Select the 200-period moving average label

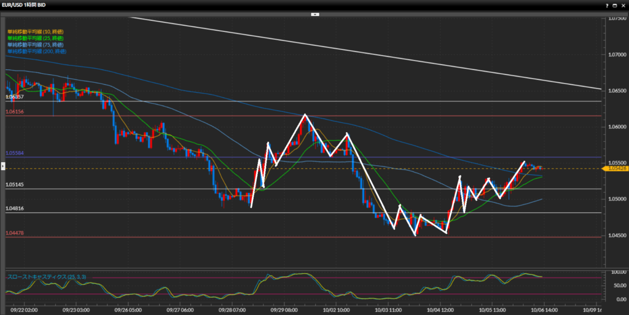point(37,52)
